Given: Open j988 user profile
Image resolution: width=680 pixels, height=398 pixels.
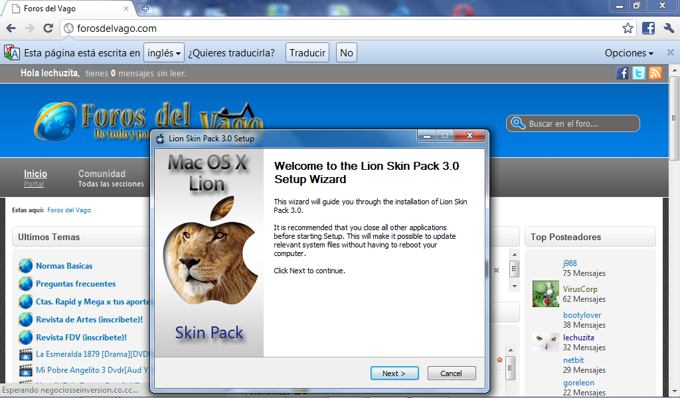Looking at the screenshot, I should point(570,263).
